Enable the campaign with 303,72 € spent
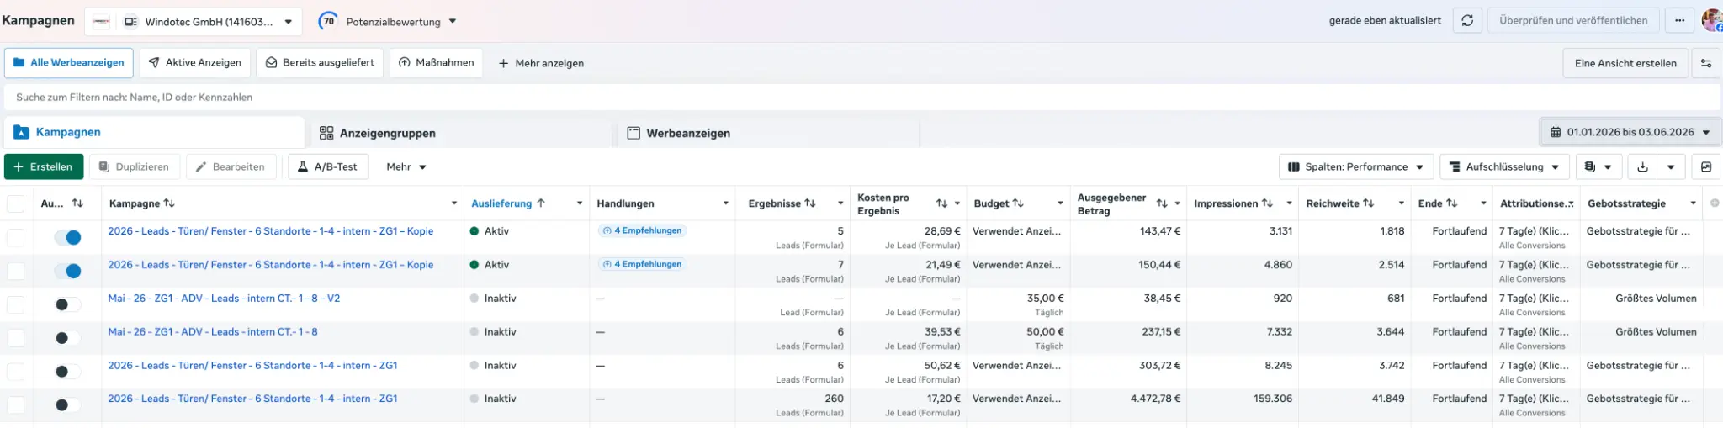Image resolution: width=1723 pixels, height=428 pixels. coord(68,372)
